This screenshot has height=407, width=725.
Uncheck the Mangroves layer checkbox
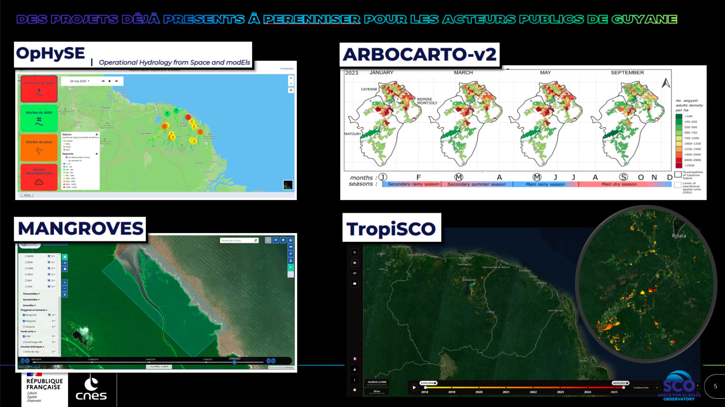[x=24, y=315]
